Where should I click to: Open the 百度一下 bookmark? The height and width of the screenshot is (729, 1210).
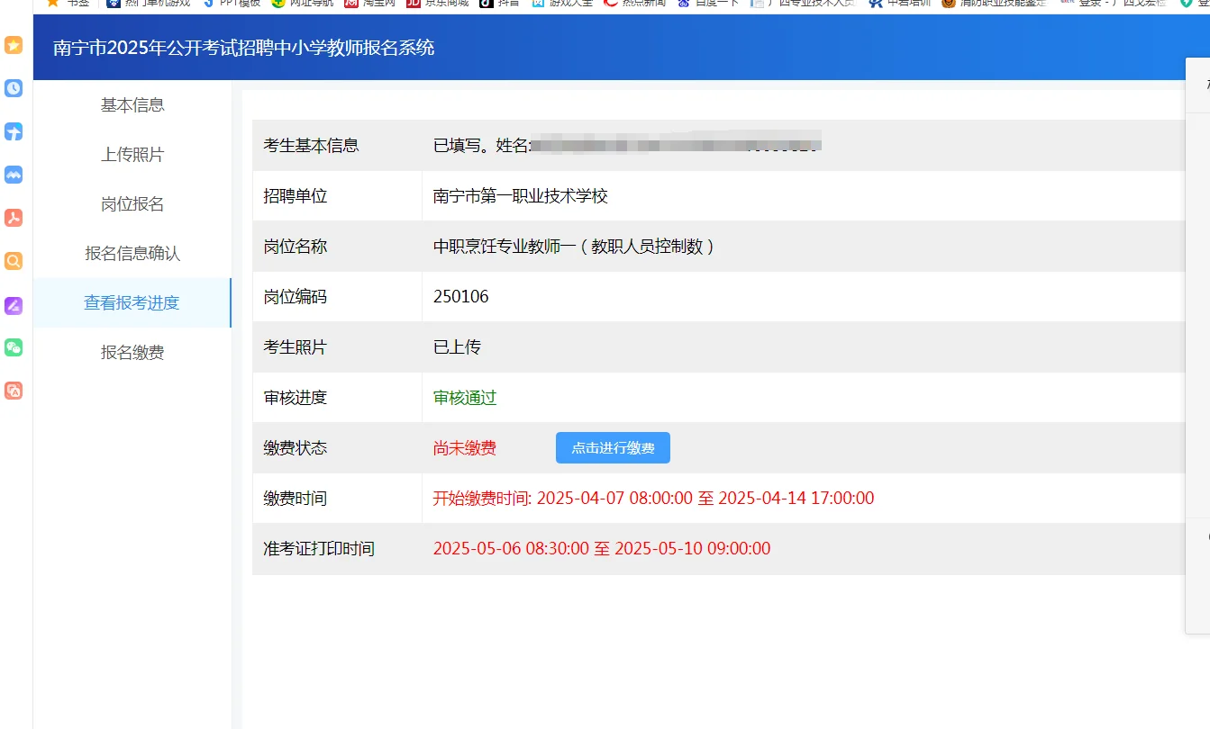pyautogui.click(x=710, y=3)
